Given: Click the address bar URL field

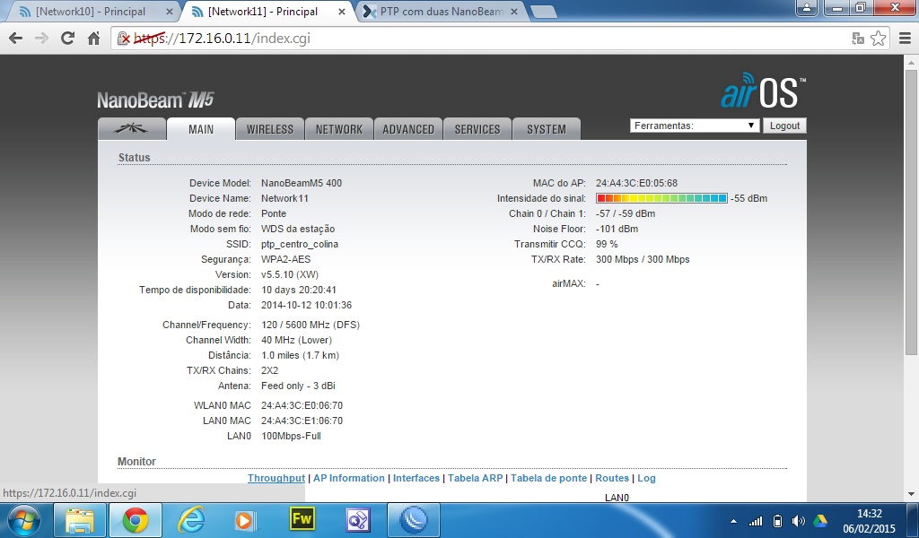Looking at the screenshot, I should pos(481,39).
